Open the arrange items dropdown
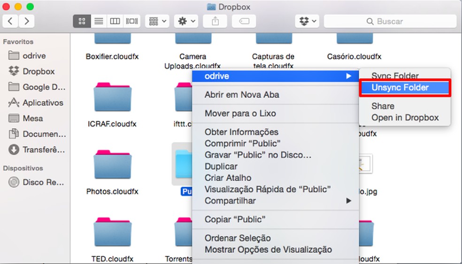Image resolution: width=462 pixels, height=264 pixels. pos(157,21)
